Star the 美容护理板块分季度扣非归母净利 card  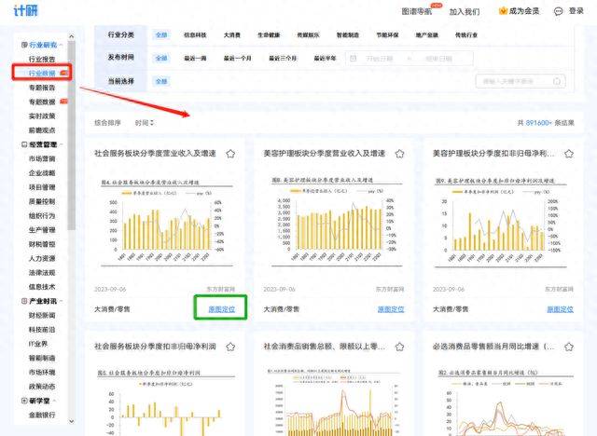tap(569, 154)
